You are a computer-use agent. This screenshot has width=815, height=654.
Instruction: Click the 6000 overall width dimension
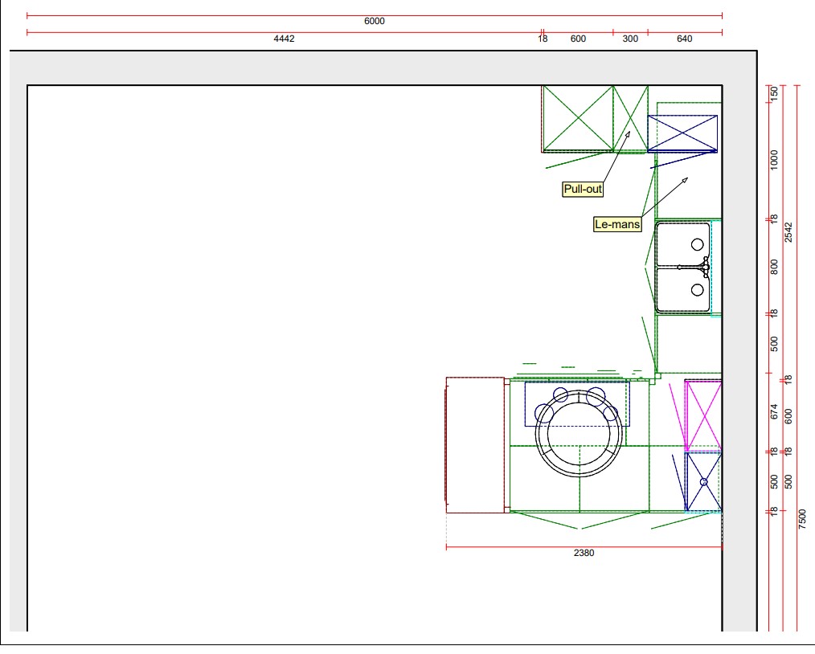tap(375, 22)
